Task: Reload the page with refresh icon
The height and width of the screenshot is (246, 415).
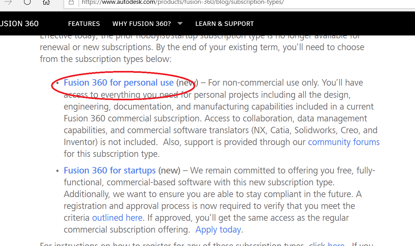Action: coord(27,2)
